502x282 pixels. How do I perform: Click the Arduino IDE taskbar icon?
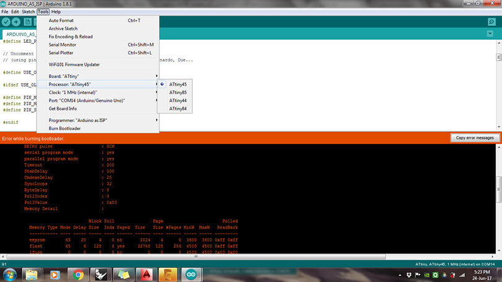191,275
